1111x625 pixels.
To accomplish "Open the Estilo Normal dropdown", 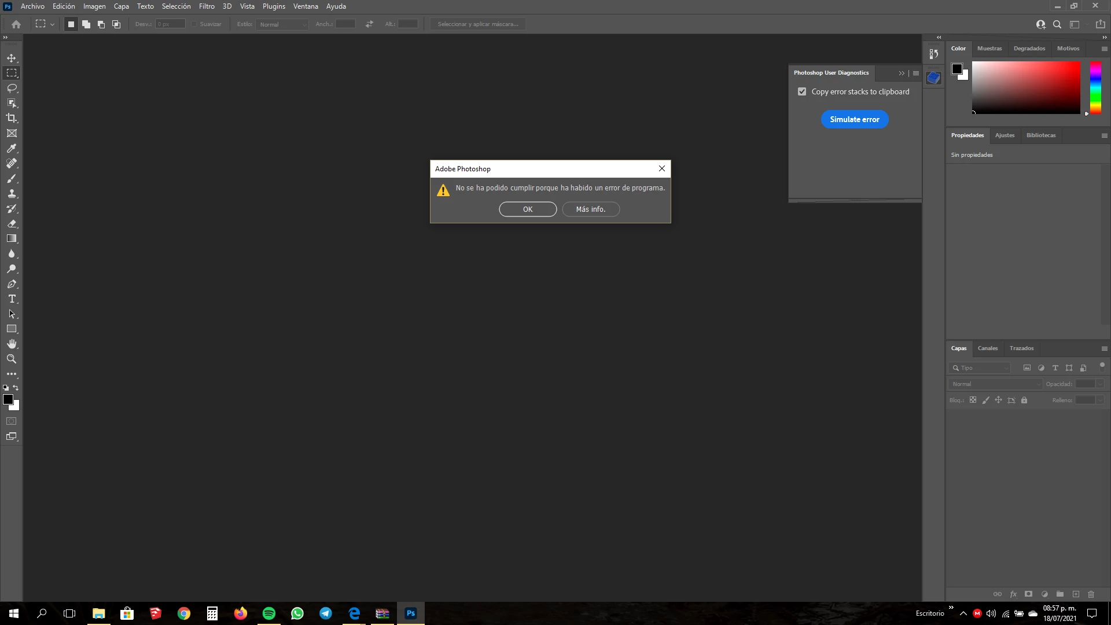I will [282, 24].
